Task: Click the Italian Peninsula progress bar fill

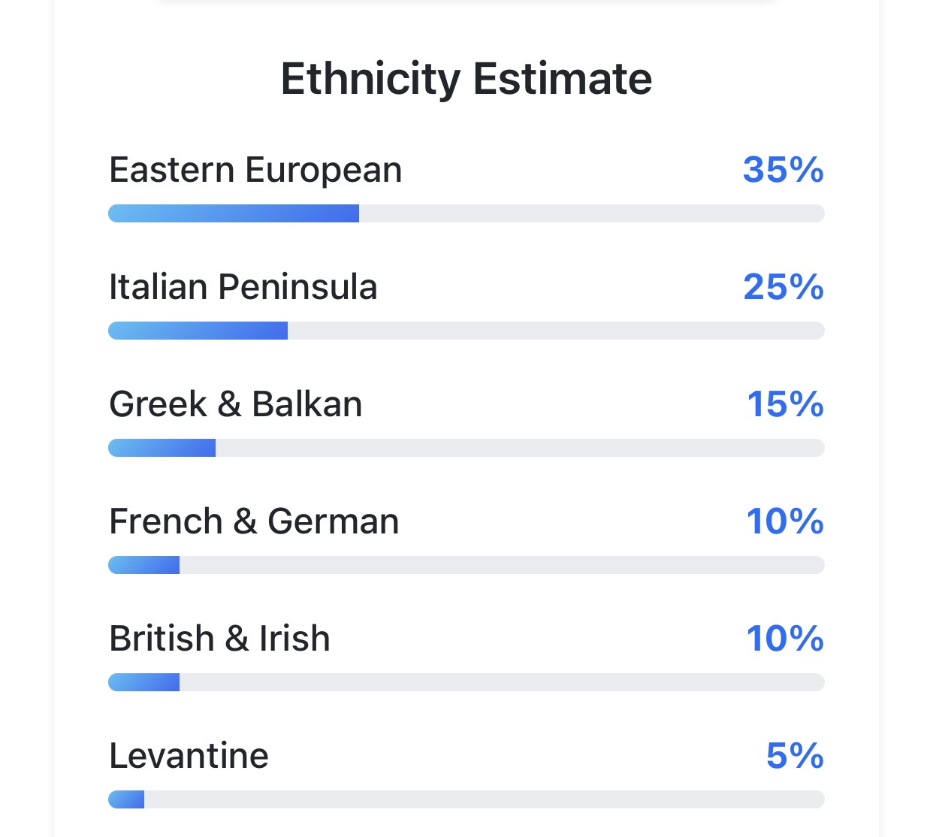Action: point(198,331)
